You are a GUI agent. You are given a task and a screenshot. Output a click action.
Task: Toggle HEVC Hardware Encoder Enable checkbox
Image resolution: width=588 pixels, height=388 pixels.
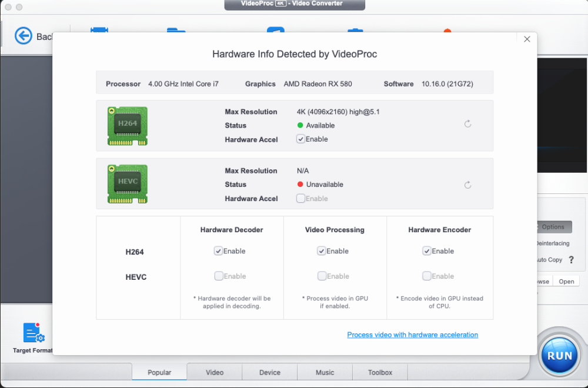(427, 276)
